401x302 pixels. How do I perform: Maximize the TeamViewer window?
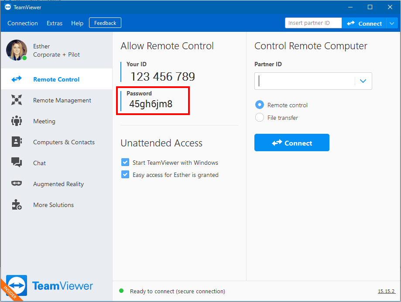coord(370,7)
